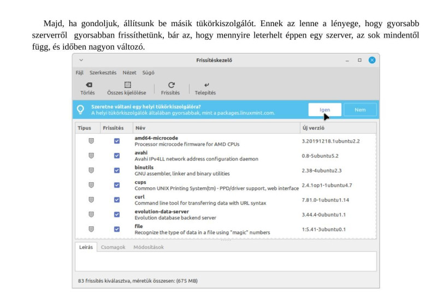This screenshot has width=437, height=292.
Task: Open the Fájl menu
Action: point(79,73)
